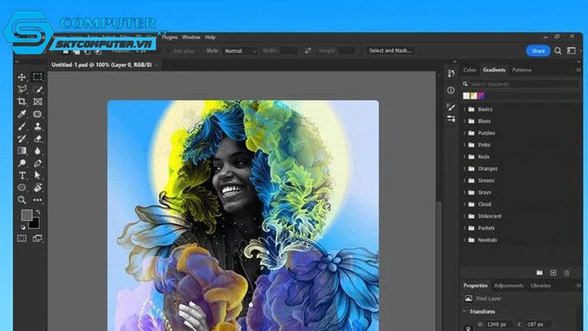Select the Eraser tool
This screenshot has width=588, height=331.
tap(37, 138)
